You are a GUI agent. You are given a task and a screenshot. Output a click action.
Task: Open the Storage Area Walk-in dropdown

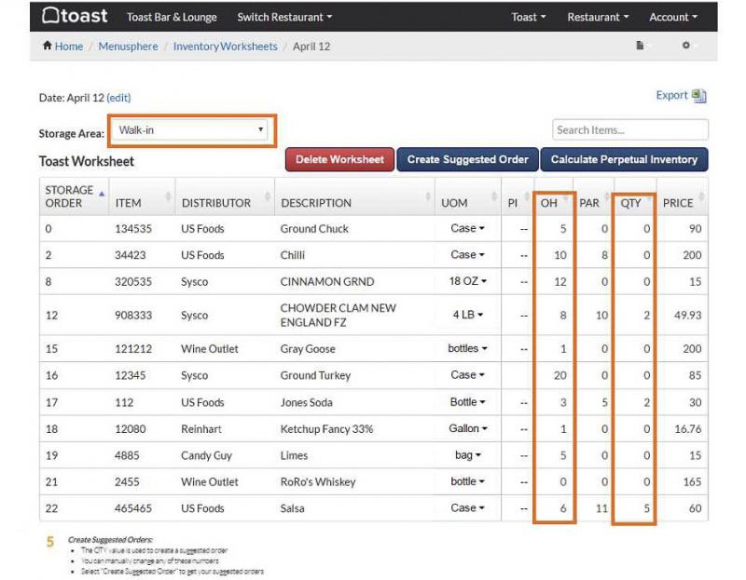192,129
